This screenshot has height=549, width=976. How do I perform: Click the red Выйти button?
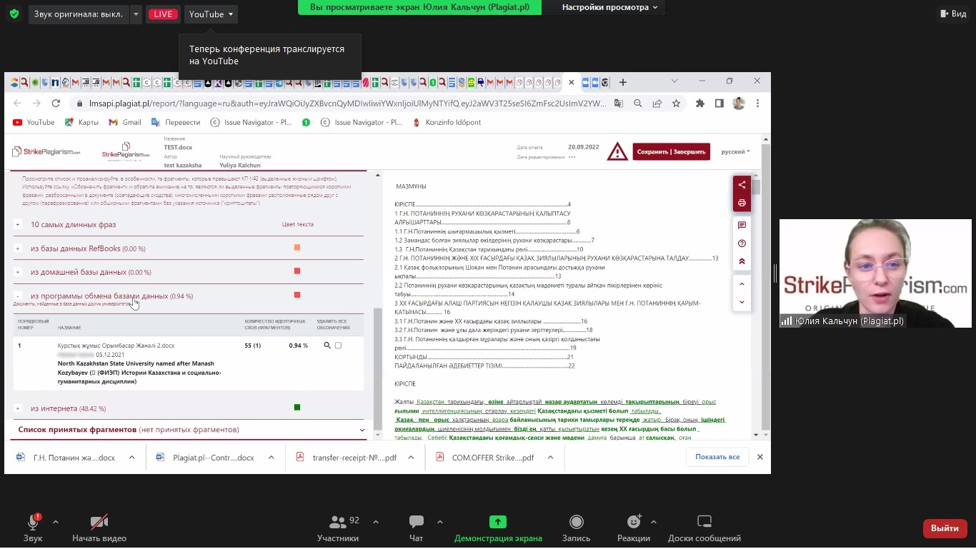point(945,528)
